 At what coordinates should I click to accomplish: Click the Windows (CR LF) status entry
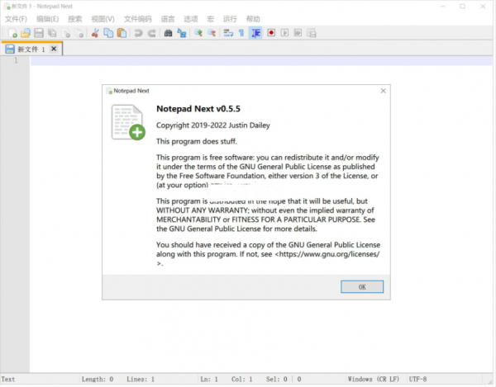pyautogui.click(x=374, y=379)
